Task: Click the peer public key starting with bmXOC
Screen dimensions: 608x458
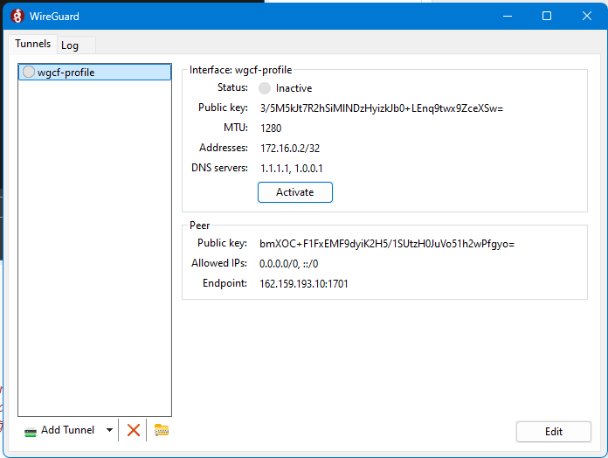Action: (387, 244)
